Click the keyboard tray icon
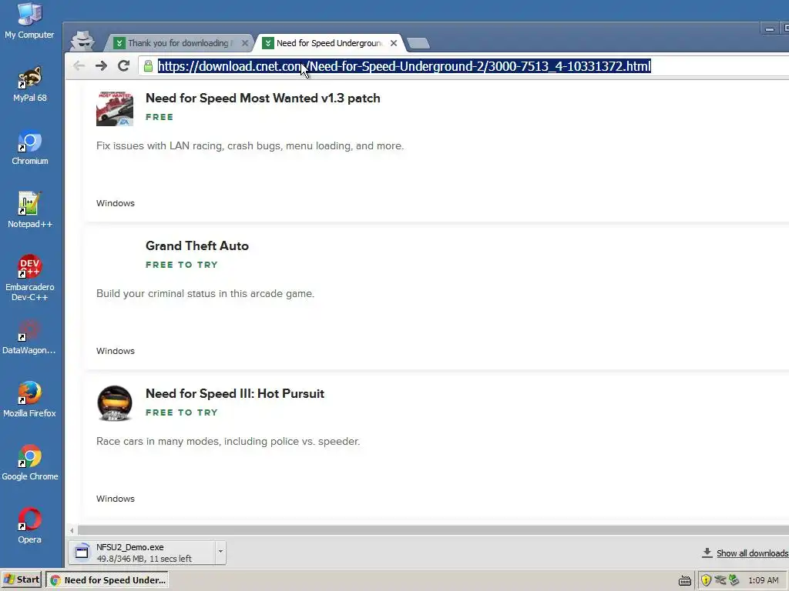 [684, 581]
